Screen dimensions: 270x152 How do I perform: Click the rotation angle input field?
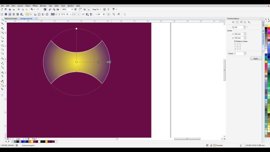pyautogui.click(x=239, y=27)
